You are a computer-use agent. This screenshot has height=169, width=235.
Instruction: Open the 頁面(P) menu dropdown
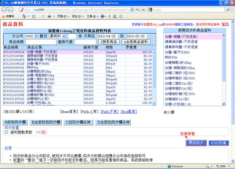(62, 16)
